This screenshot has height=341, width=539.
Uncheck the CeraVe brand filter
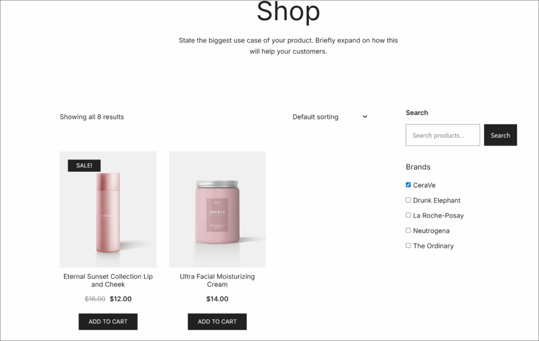[x=408, y=184]
